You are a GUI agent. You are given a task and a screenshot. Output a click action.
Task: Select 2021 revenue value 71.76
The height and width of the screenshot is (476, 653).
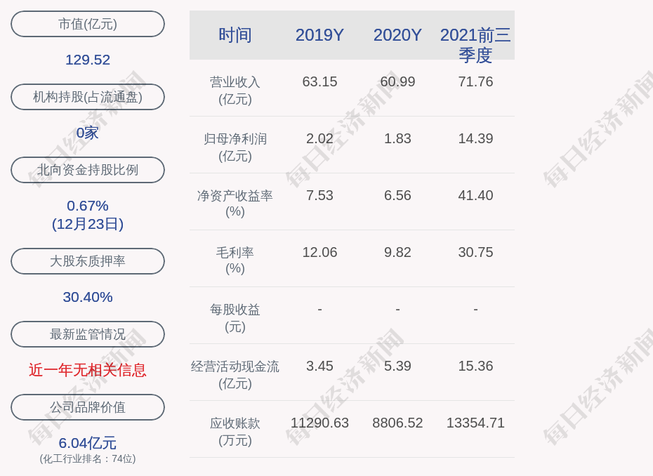coord(475,81)
